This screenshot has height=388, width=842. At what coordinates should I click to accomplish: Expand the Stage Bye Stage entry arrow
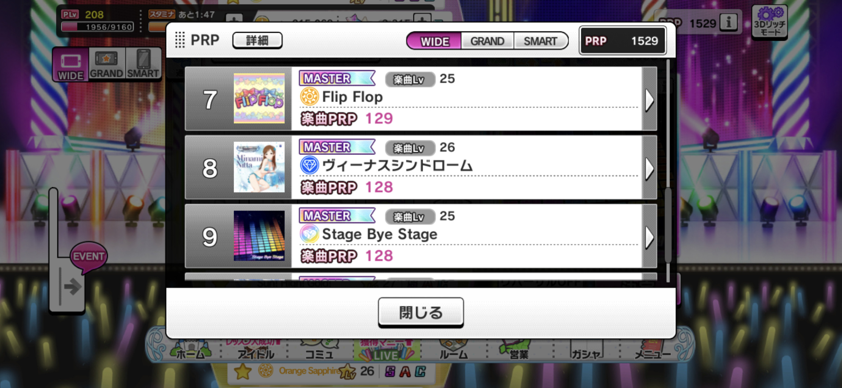coord(649,237)
